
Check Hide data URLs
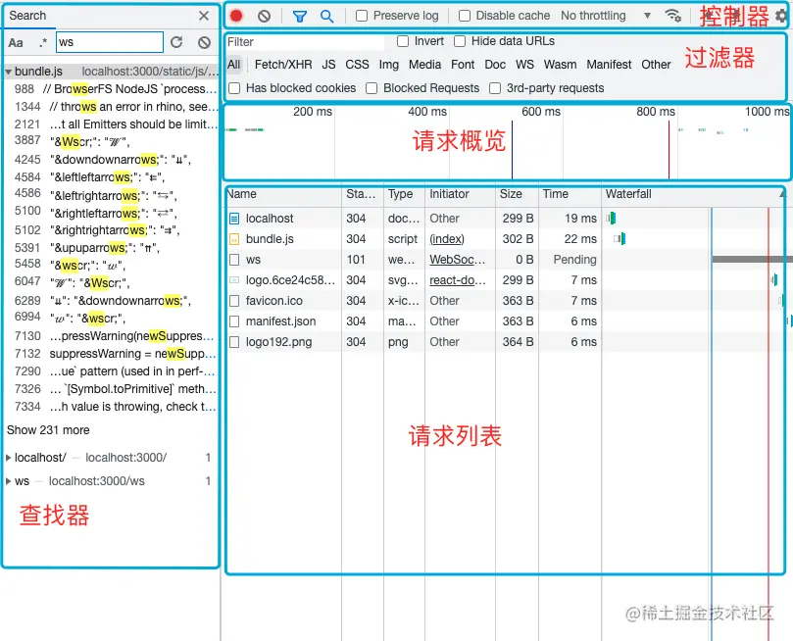(x=460, y=41)
